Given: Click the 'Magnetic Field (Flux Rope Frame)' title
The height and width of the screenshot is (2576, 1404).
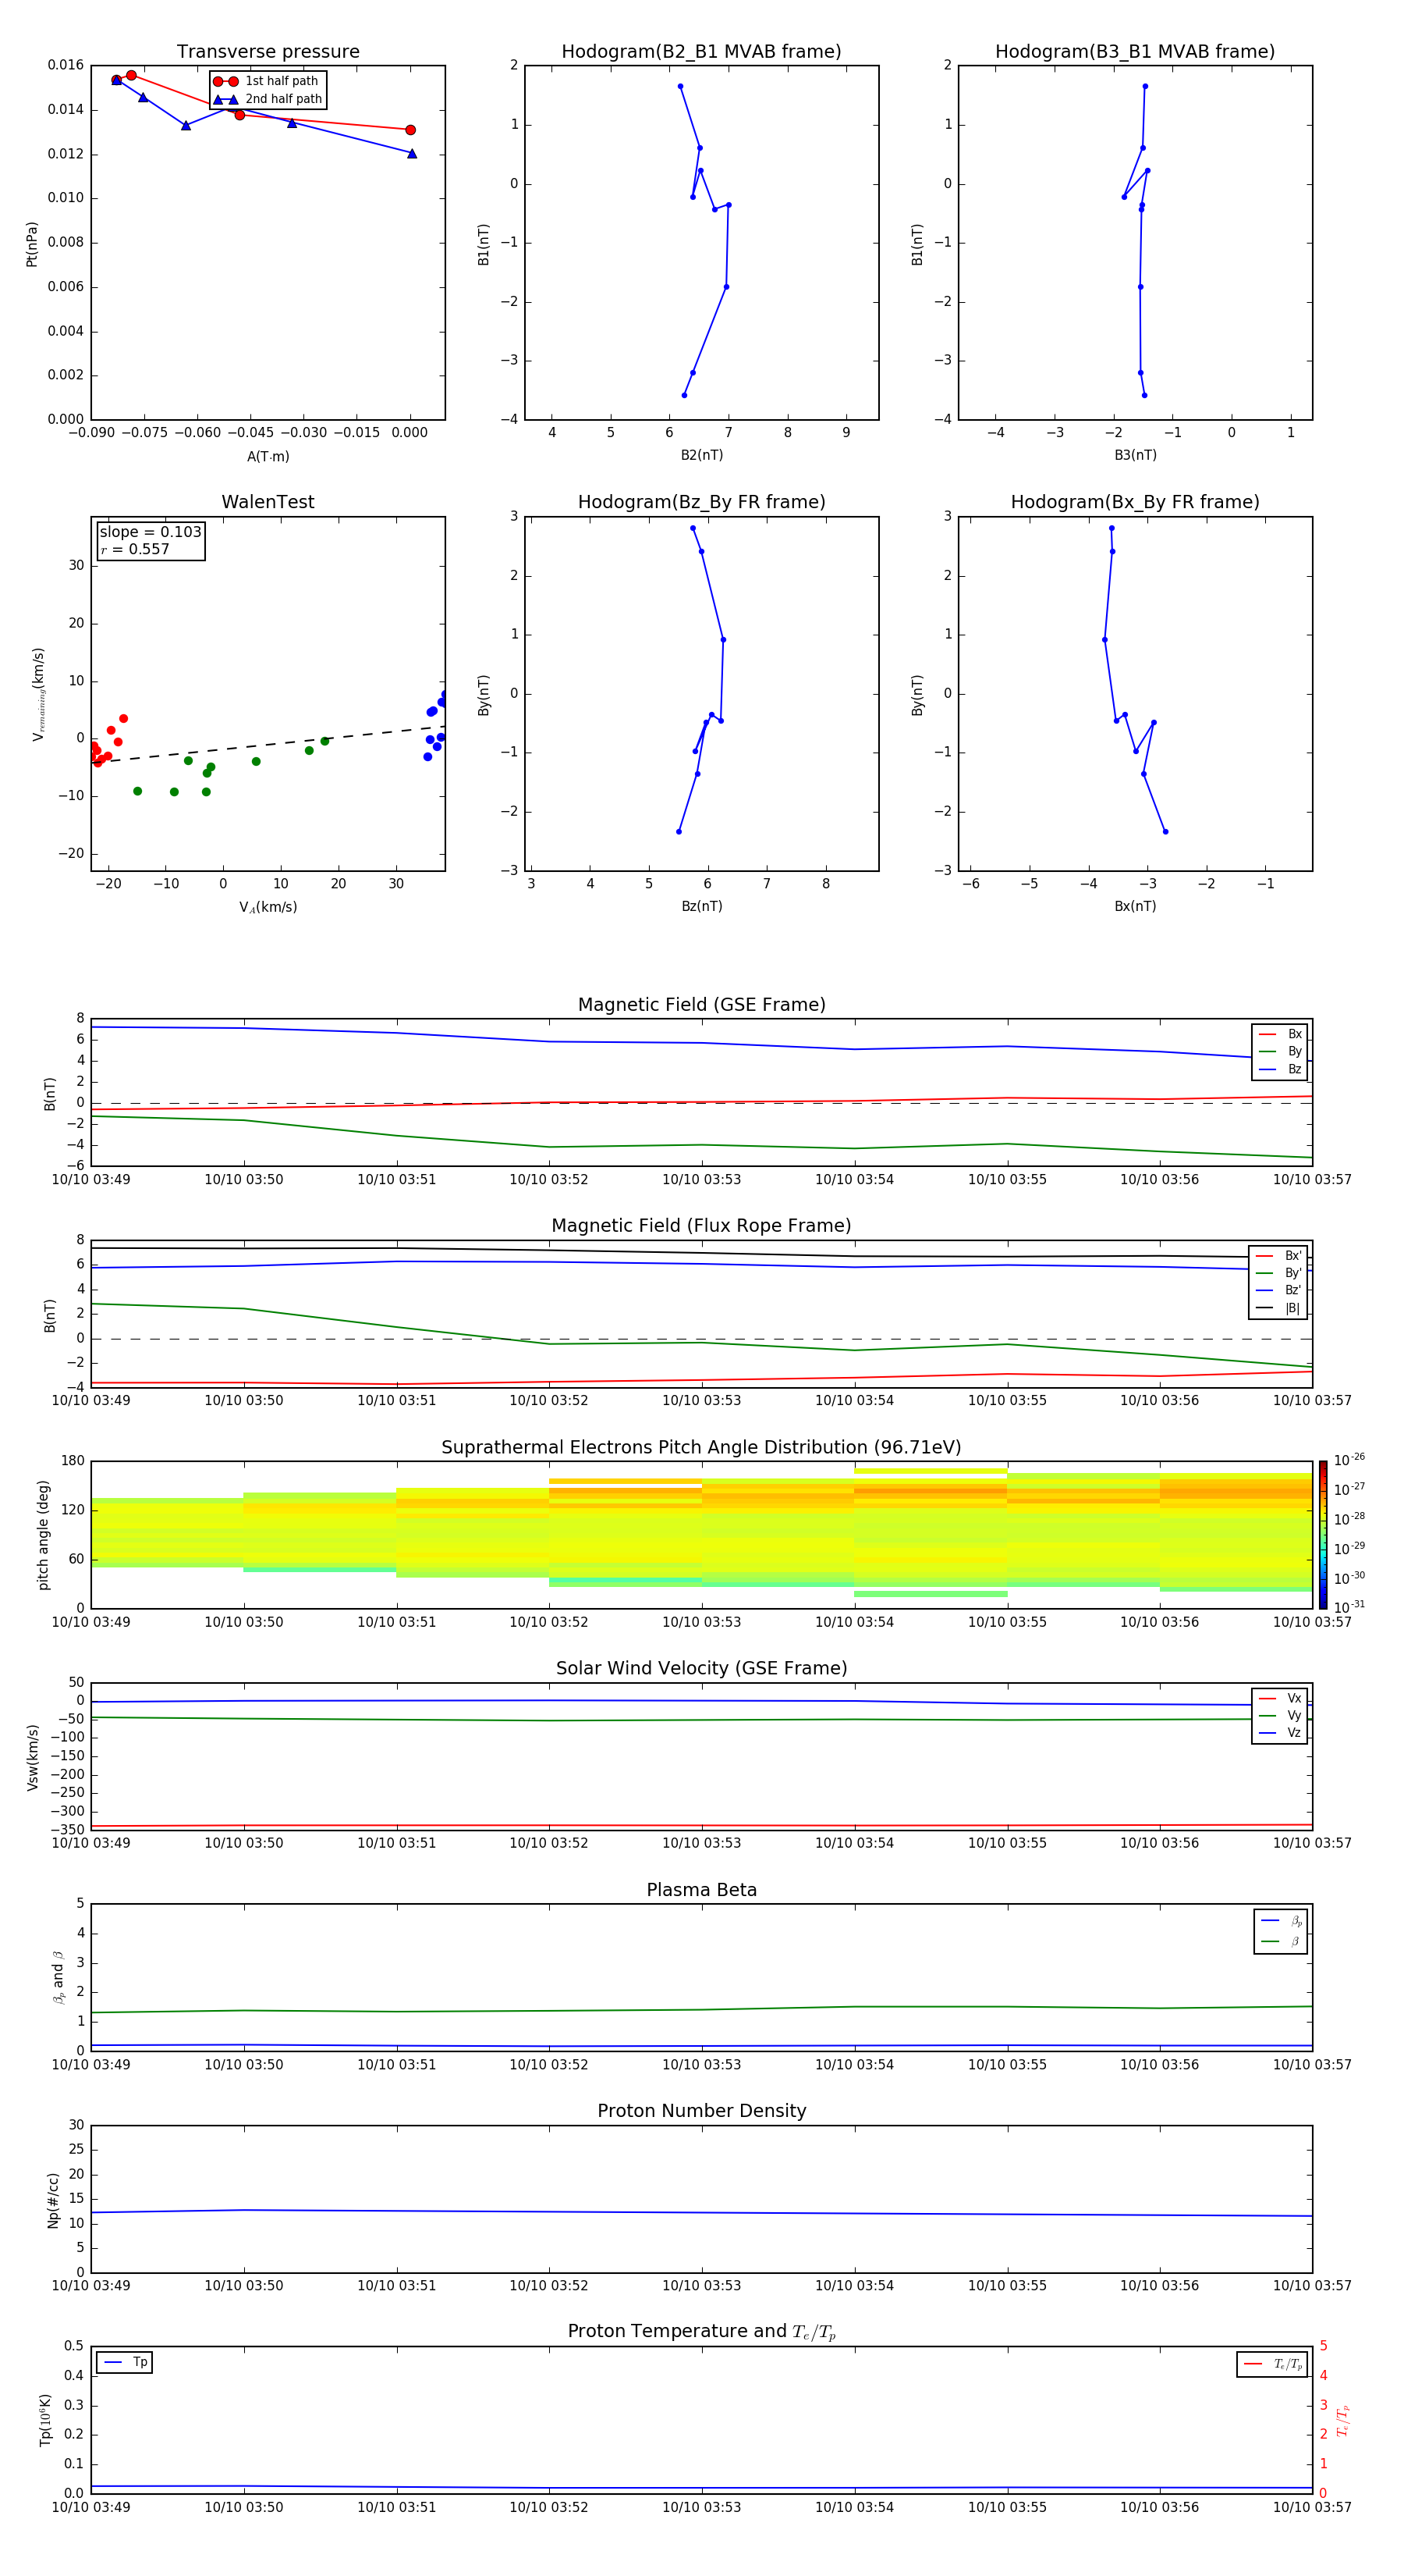Looking at the screenshot, I should pyautogui.click(x=701, y=1226).
